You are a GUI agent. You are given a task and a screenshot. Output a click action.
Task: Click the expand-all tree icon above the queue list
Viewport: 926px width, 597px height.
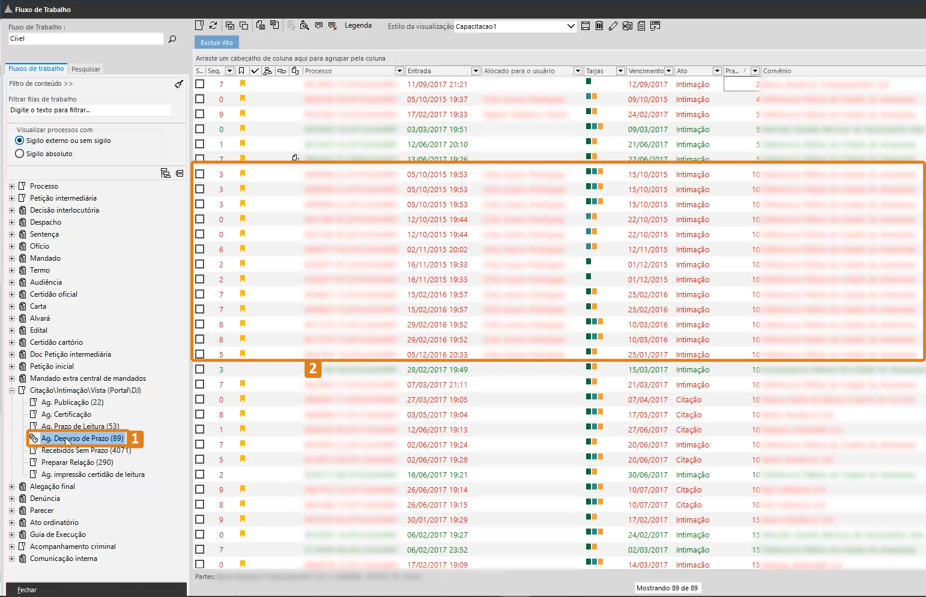[x=166, y=173]
